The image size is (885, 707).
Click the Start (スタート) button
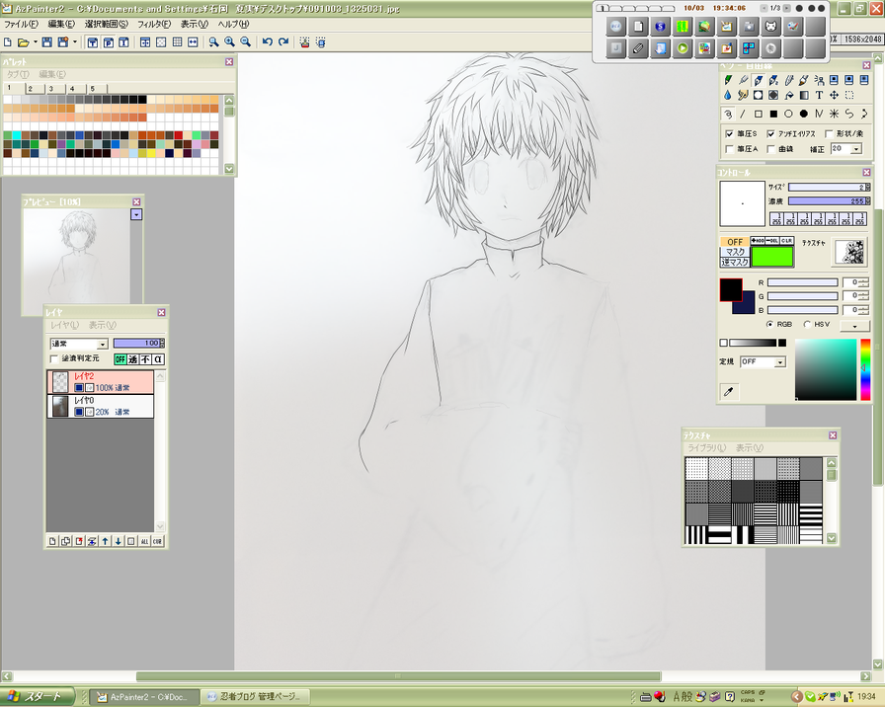click(37, 697)
